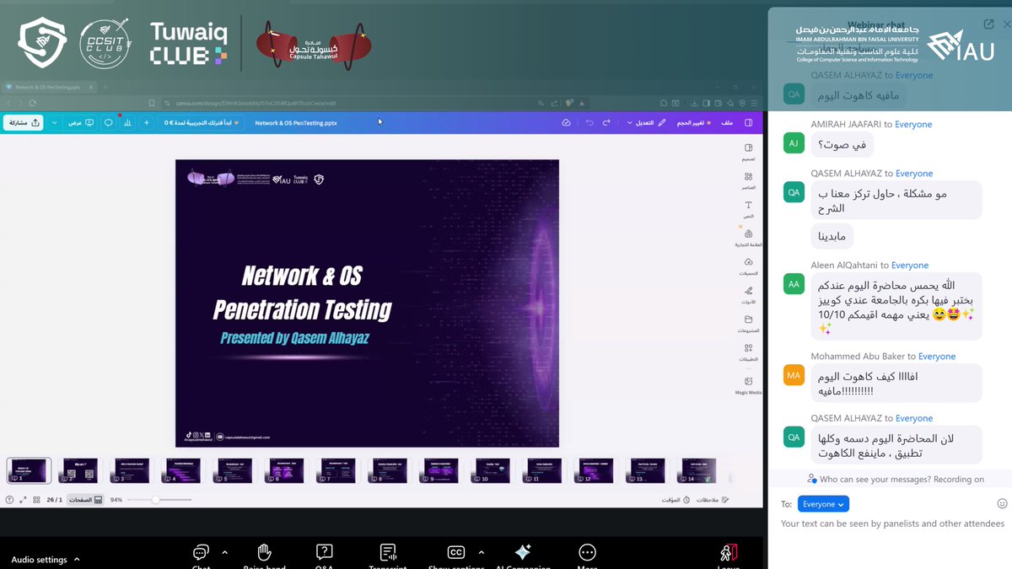Select slide 1 thumbnail in the filmstrip

30,470
